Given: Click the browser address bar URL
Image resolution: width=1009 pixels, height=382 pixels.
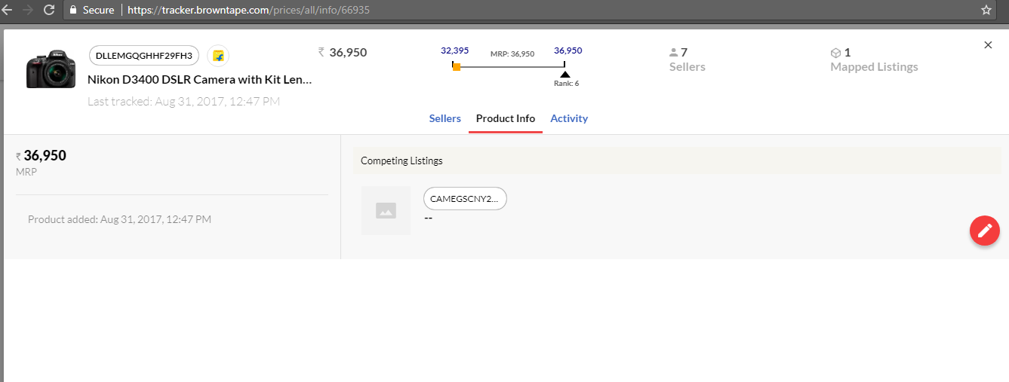Looking at the screenshot, I should (248, 11).
